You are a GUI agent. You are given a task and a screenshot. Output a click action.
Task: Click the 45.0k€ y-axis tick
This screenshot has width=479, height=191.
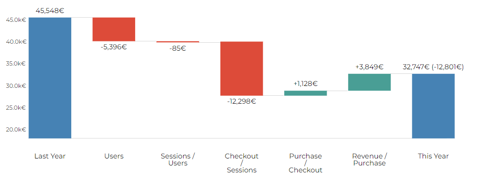(16, 20)
